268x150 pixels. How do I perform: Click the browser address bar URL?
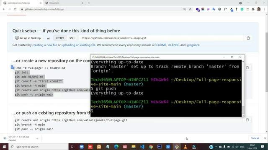coord(44,9)
